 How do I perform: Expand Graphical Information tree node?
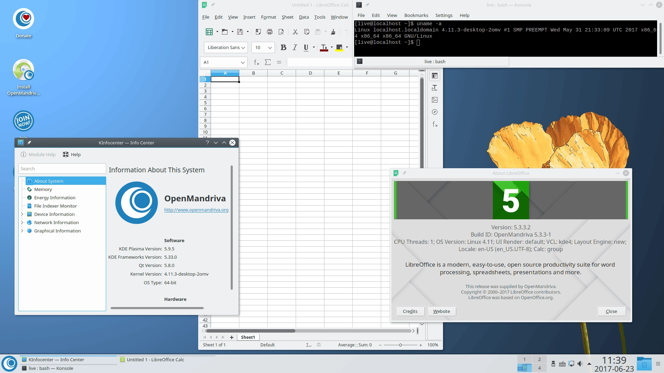22,231
